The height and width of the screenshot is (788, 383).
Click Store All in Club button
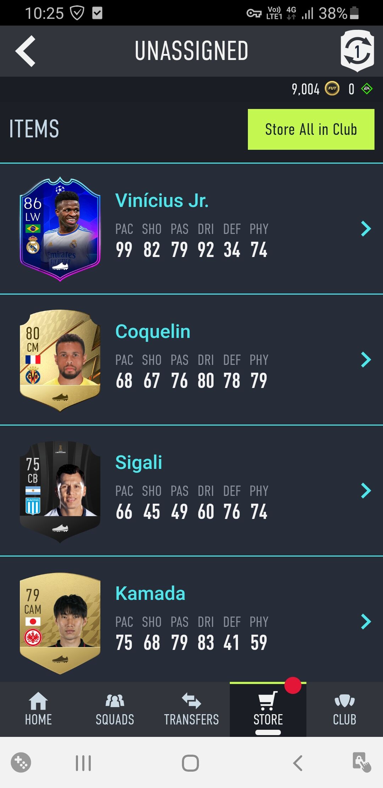[311, 129]
